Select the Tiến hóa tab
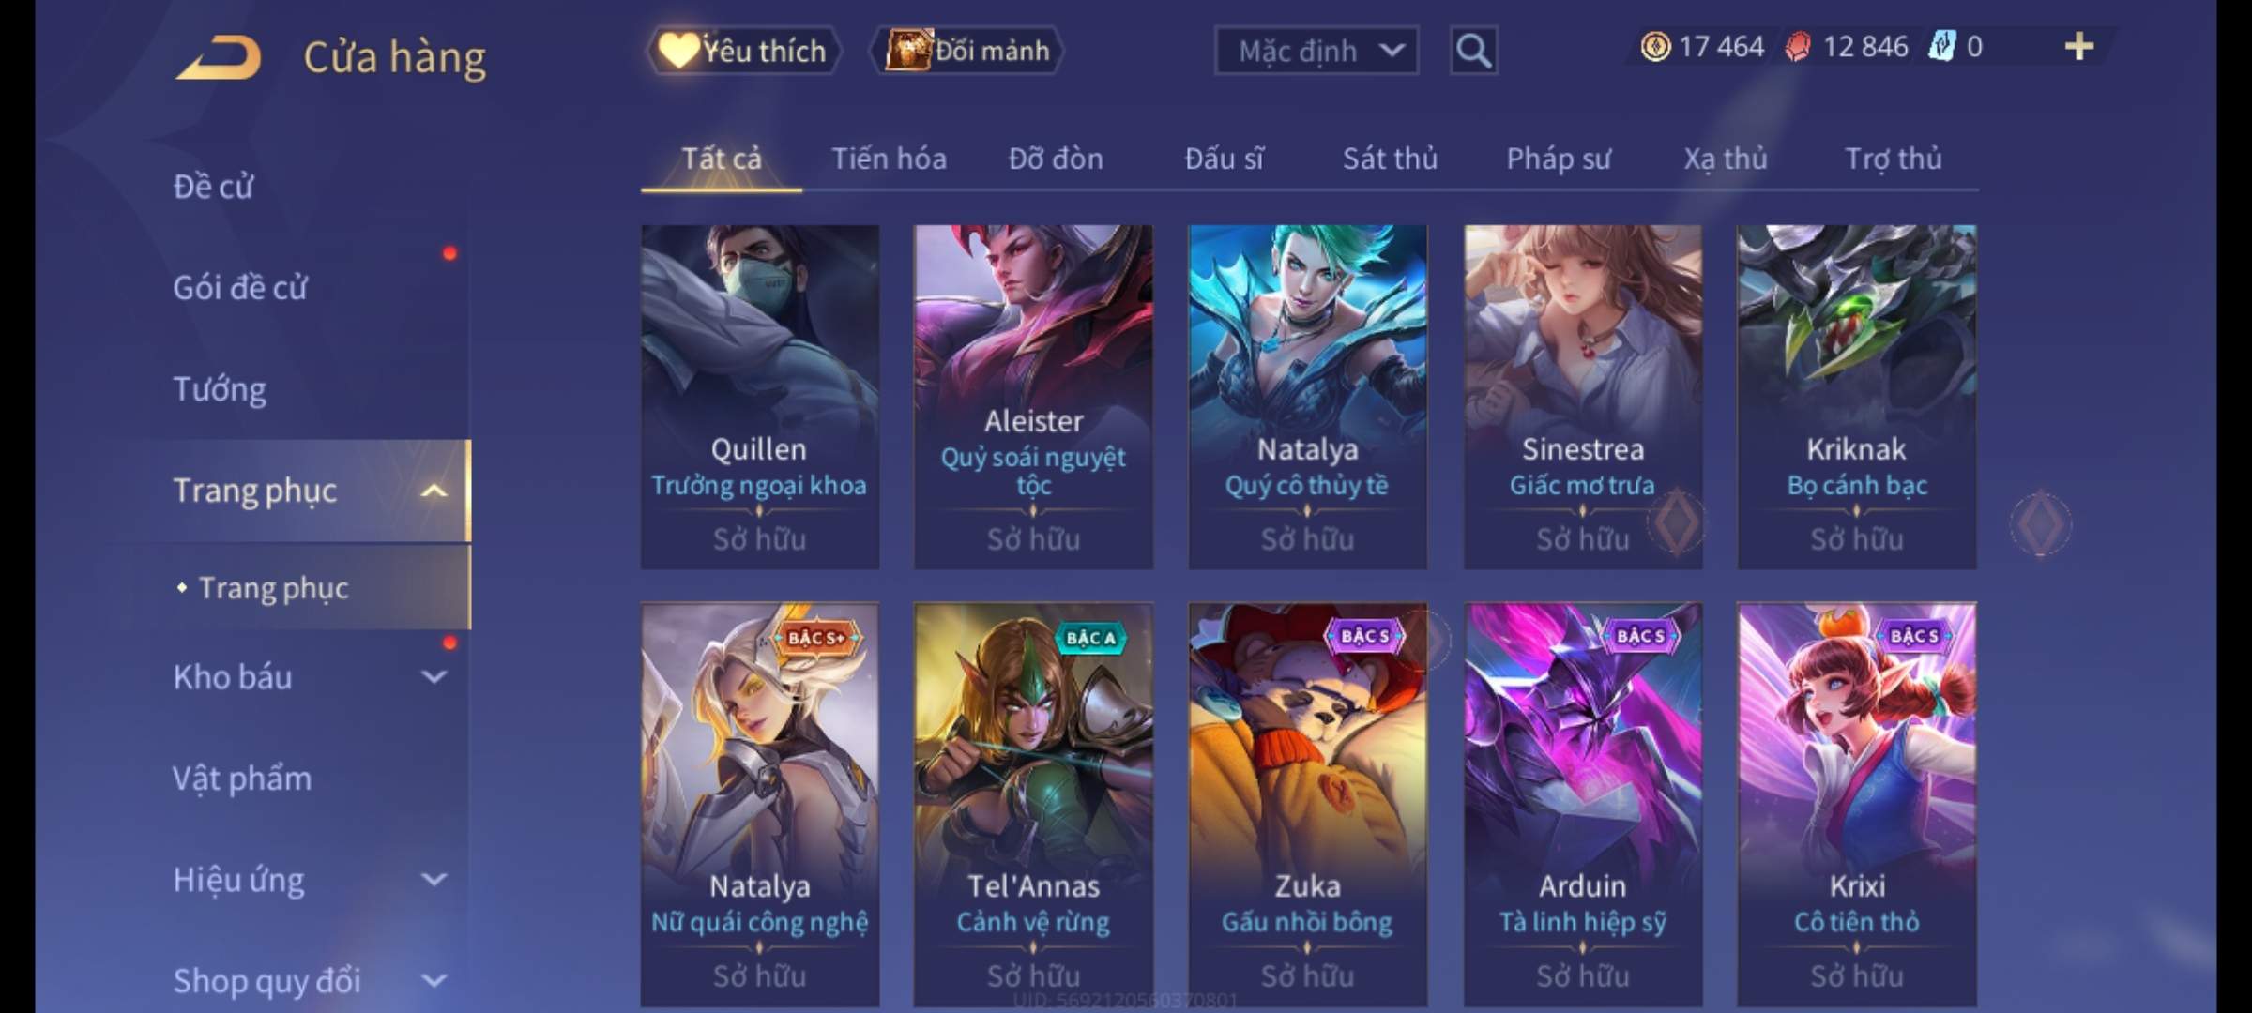The height and width of the screenshot is (1013, 2252). 889,159
